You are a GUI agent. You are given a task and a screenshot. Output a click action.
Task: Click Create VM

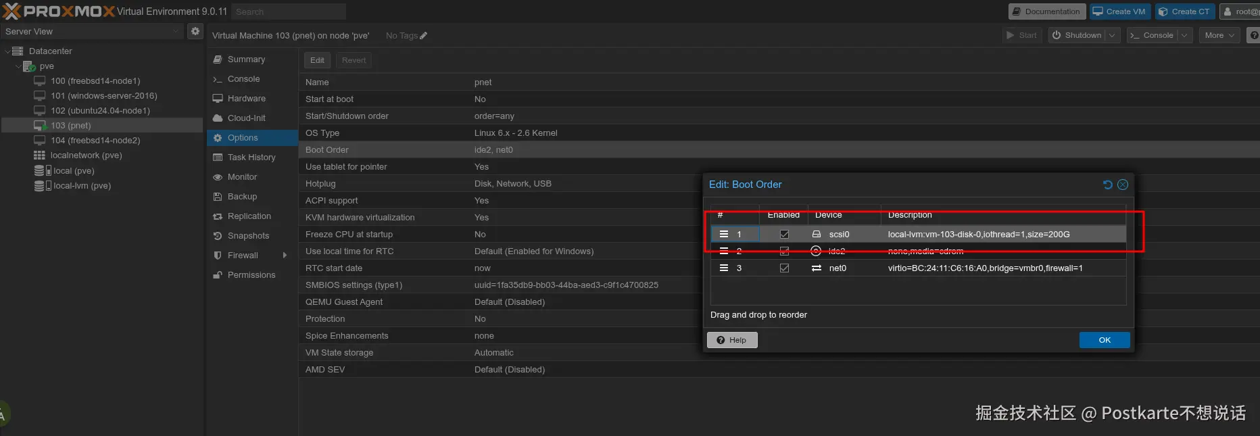[1119, 11]
